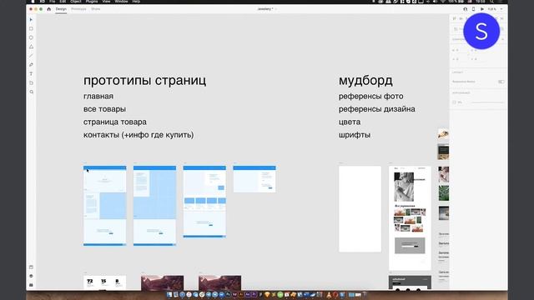The width and height of the screenshot is (534, 300).
Task: Open the Window menu
Action: click(121, 2)
